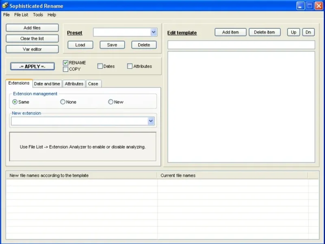The width and height of the screenshot is (325, 244).
Task: Save the current preset
Action: tap(112, 45)
